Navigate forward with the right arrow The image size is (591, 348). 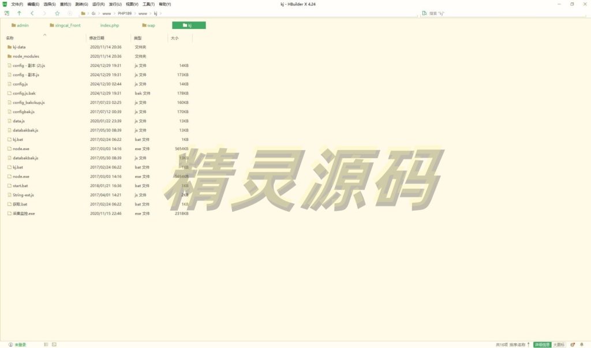click(x=44, y=13)
